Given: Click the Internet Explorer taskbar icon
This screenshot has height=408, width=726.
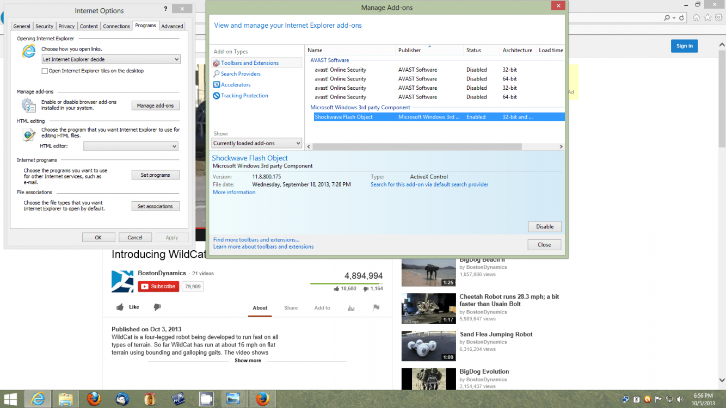Looking at the screenshot, I should point(38,399).
